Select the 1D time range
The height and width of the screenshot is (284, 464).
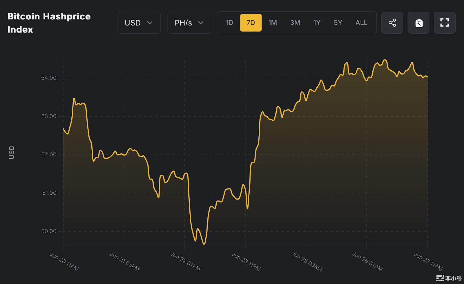pyautogui.click(x=229, y=23)
